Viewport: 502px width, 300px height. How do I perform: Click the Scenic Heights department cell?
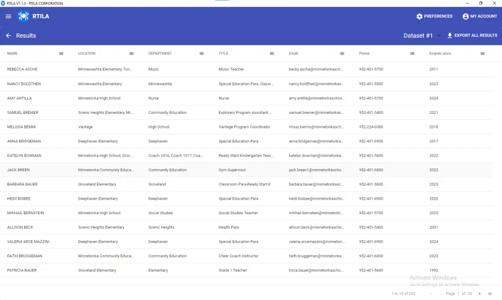pyautogui.click(x=161, y=227)
